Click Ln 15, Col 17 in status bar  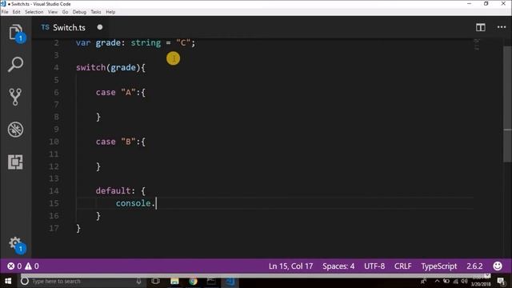click(290, 266)
